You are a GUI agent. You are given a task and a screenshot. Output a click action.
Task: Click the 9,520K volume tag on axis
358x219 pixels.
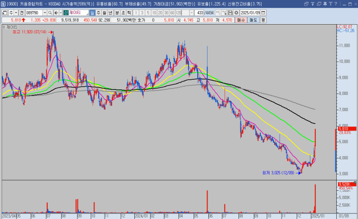(347, 184)
